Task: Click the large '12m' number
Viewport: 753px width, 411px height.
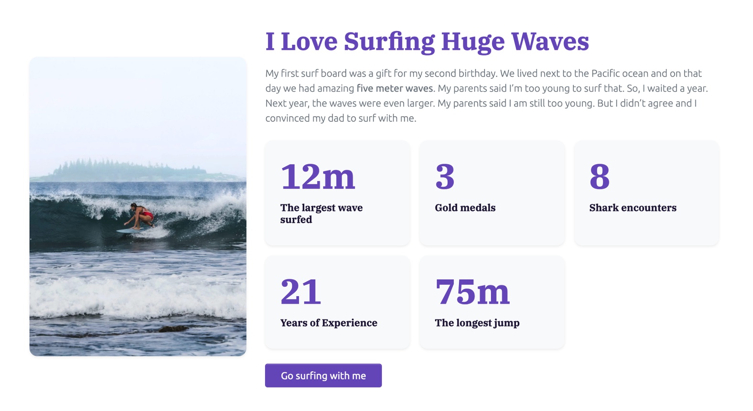Action: [318, 176]
